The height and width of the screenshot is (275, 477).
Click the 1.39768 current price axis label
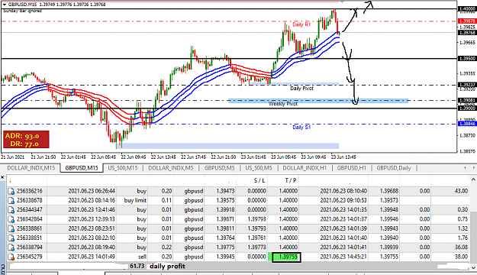(x=467, y=33)
